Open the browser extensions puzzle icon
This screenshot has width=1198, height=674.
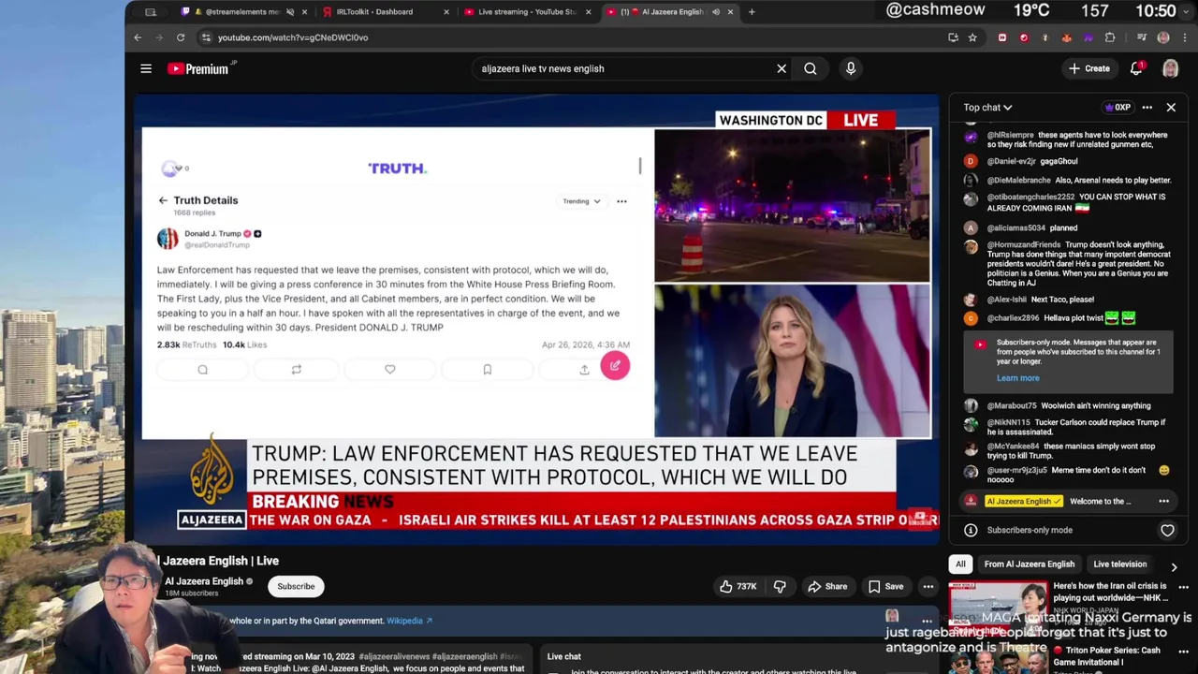point(1110,37)
